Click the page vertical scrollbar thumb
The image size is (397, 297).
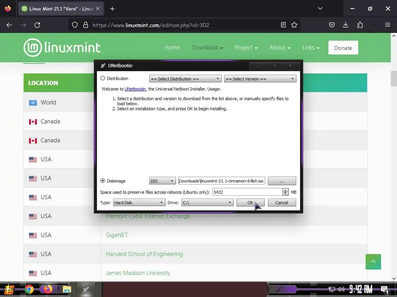coord(394,78)
